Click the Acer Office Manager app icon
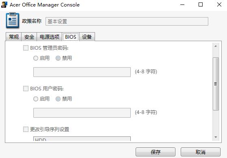 point(4,4)
